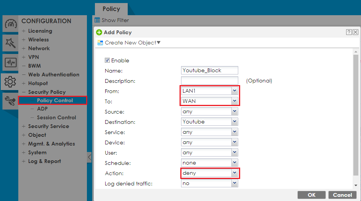Click the Description input field
The height and width of the screenshot is (201, 361).
(209, 81)
